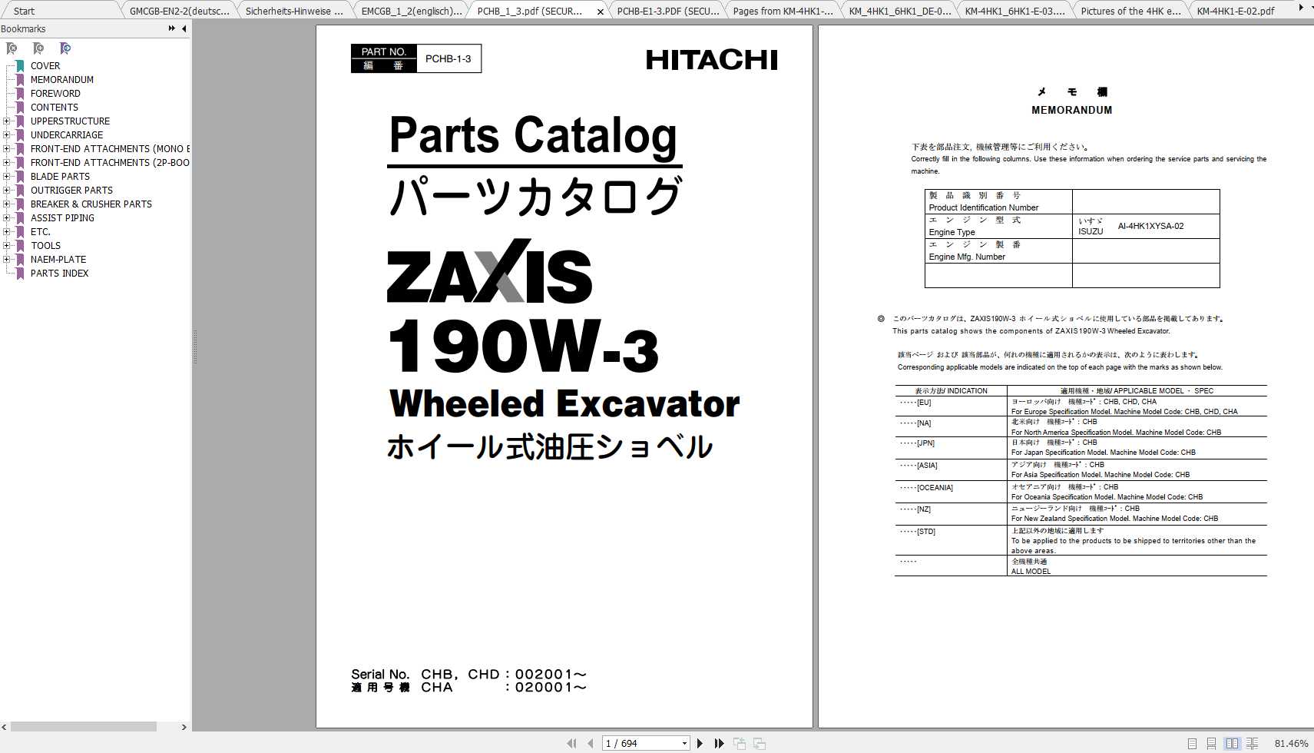This screenshot has width=1314, height=753.
Task: Go to the BREAKER & CRUSHER PARTS bookmark
Action: (91, 204)
